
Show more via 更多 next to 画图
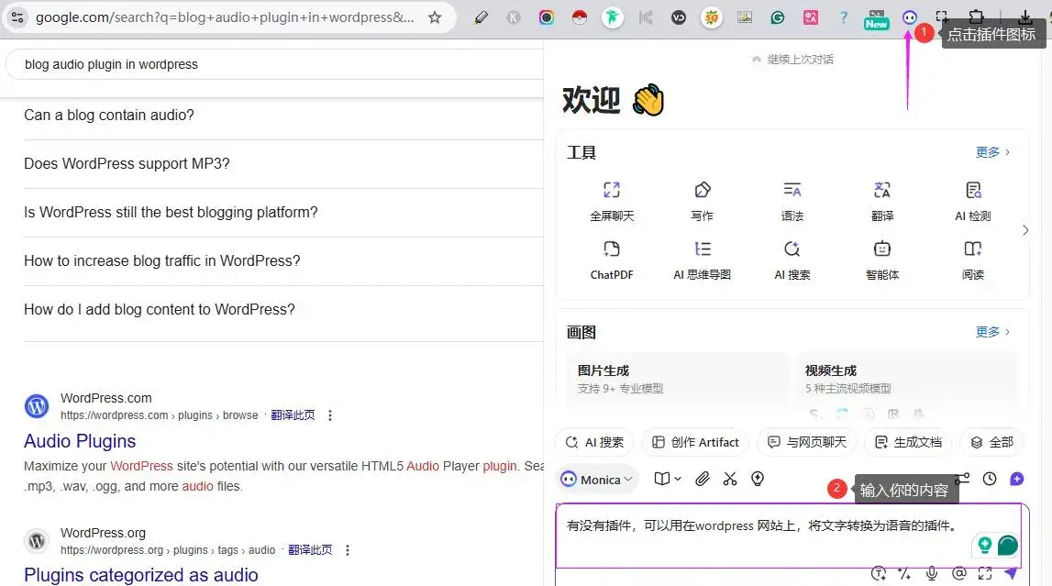click(992, 332)
